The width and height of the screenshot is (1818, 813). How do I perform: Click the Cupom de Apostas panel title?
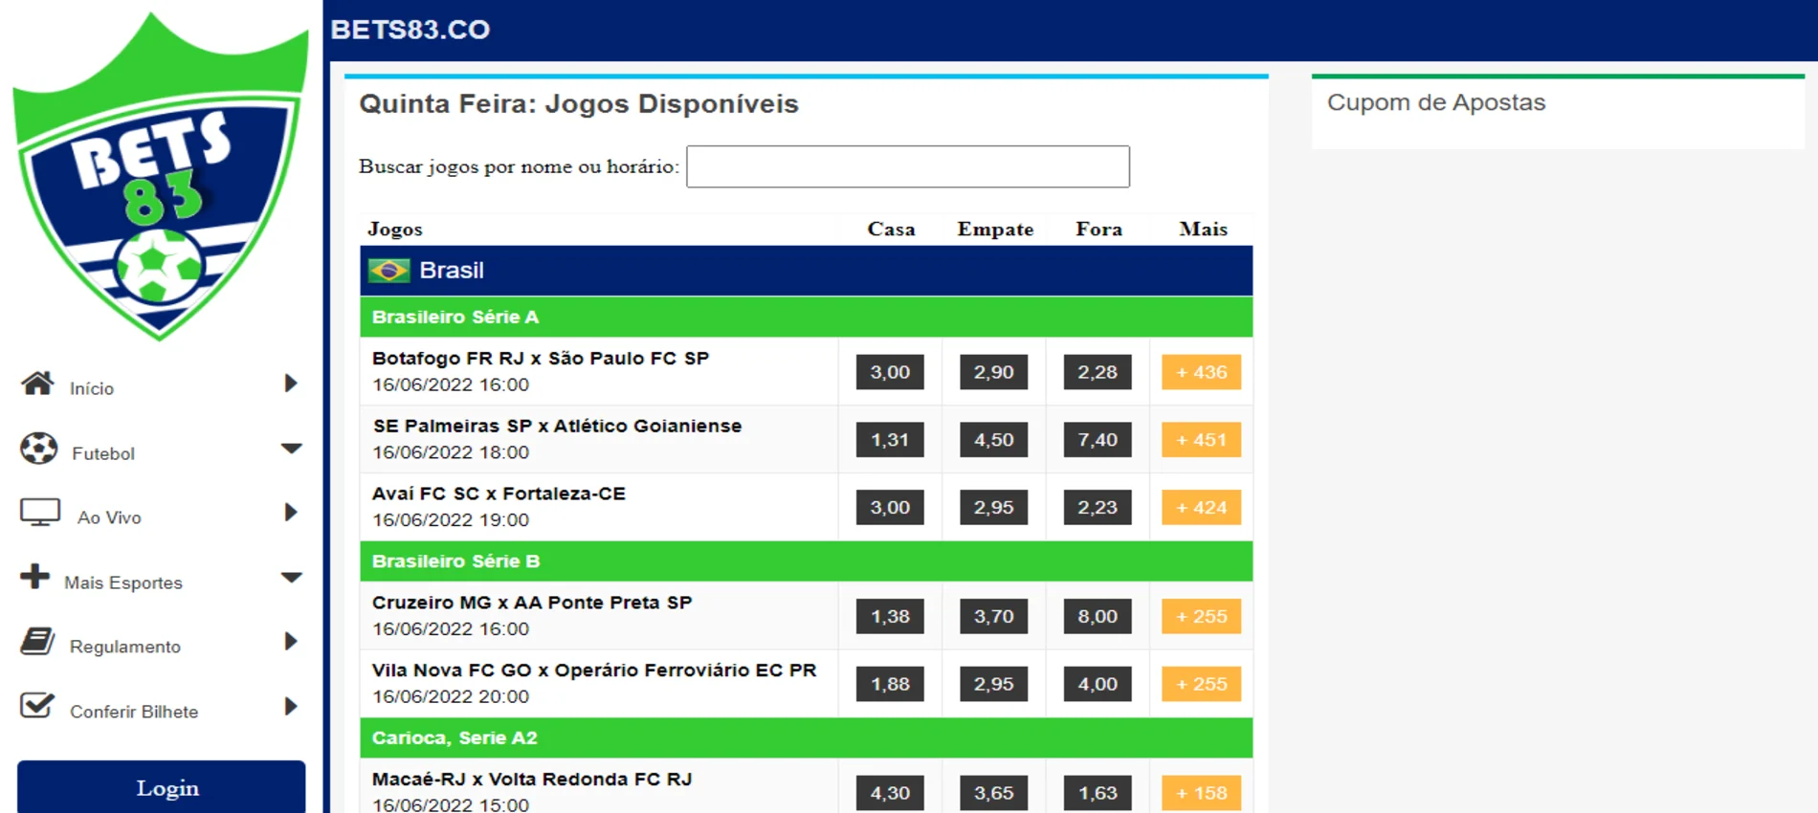(1436, 102)
